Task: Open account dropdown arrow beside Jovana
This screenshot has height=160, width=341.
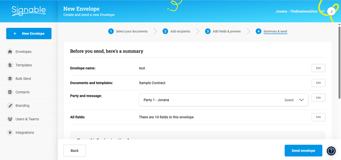Action: pos(323,11)
